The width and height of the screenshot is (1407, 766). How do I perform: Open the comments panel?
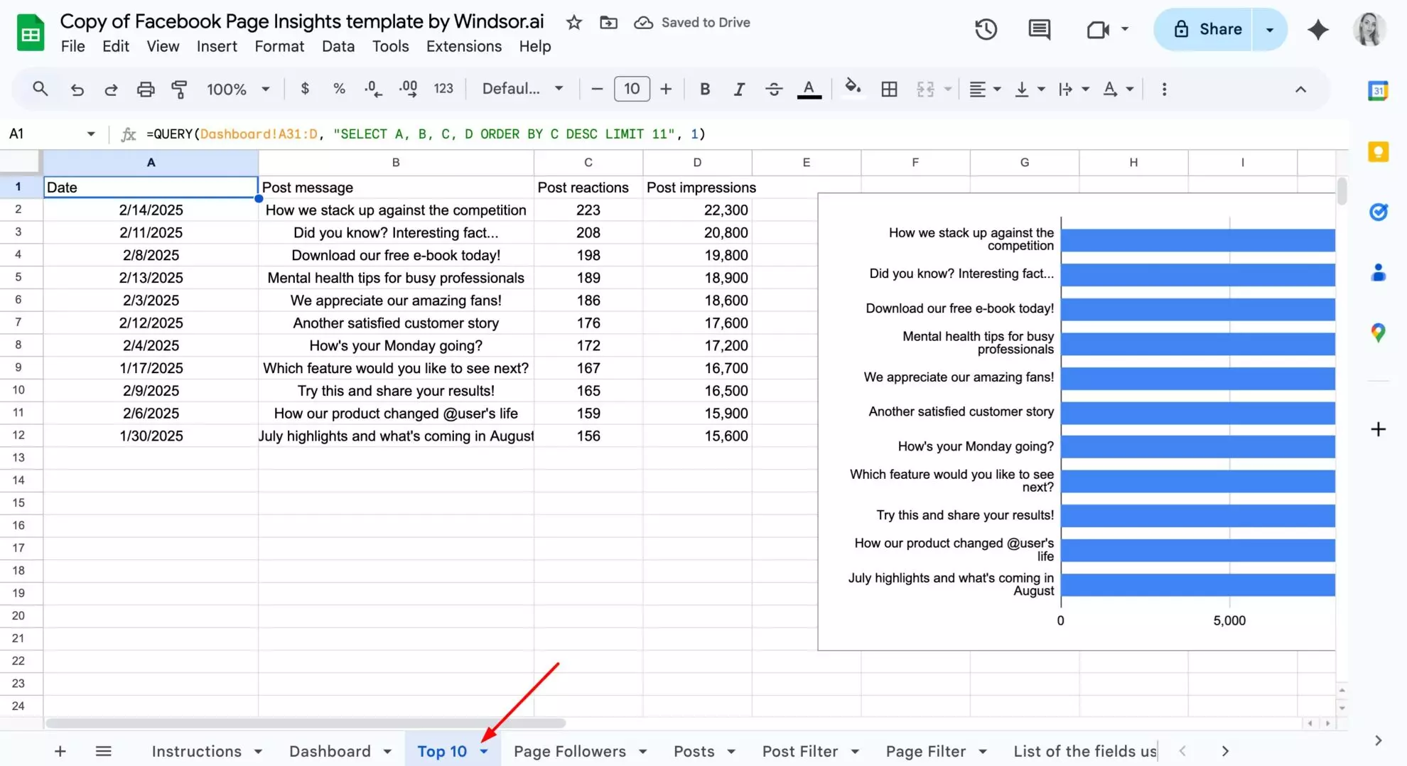point(1038,29)
